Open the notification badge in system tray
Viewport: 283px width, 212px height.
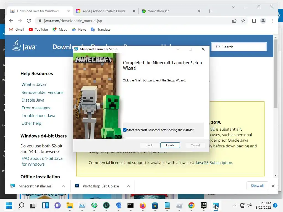coord(275,205)
